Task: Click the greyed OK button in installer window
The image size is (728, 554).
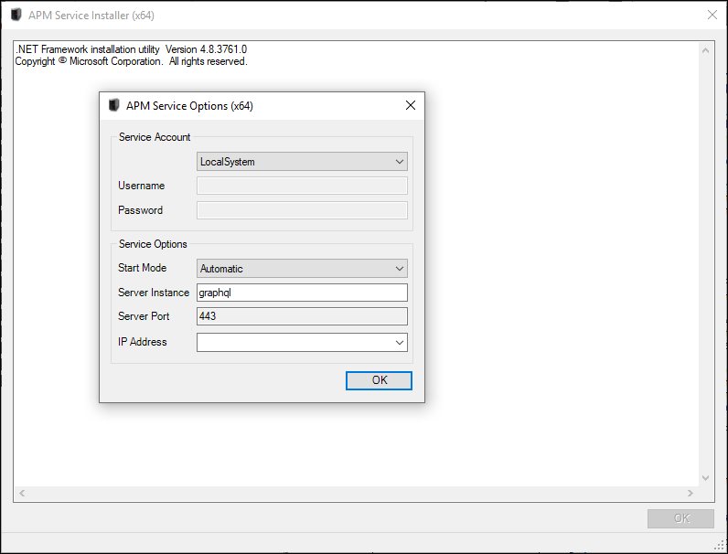Action: tap(680, 518)
